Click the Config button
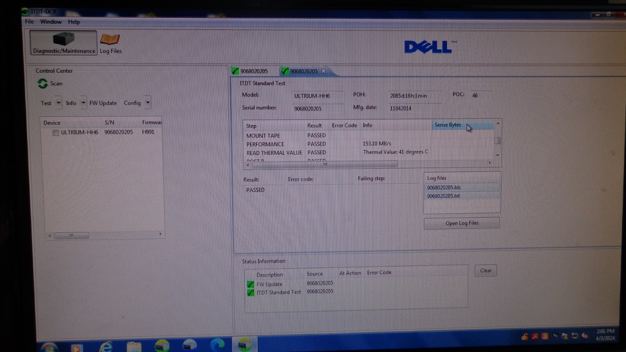Image resolution: width=626 pixels, height=352 pixels. click(132, 103)
